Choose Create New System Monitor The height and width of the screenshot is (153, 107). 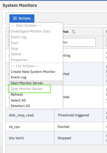(33, 72)
